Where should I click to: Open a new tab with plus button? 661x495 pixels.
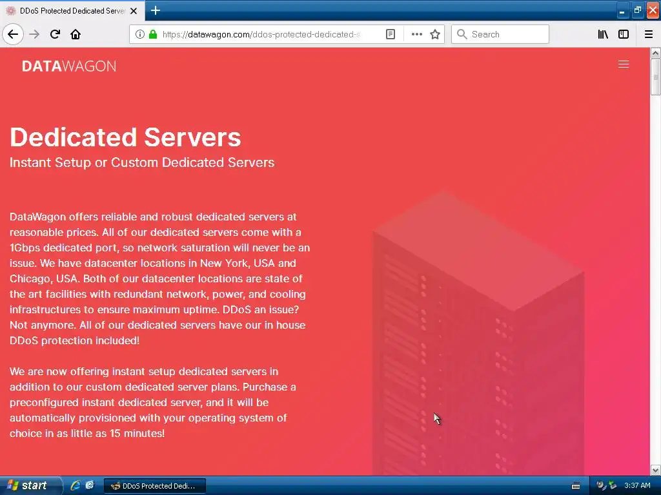pos(156,10)
